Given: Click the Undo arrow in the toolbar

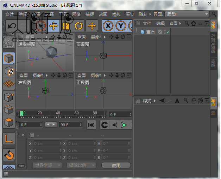Looking at the screenshot, I should click(x=12, y=26).
